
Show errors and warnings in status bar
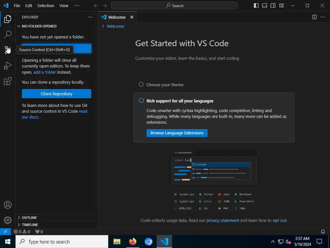coord(22,232)
